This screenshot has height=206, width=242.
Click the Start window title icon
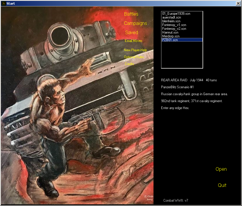click(x=3, y=3)
